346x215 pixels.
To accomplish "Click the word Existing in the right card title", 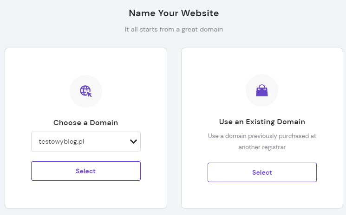I will (x=261, y=122).
